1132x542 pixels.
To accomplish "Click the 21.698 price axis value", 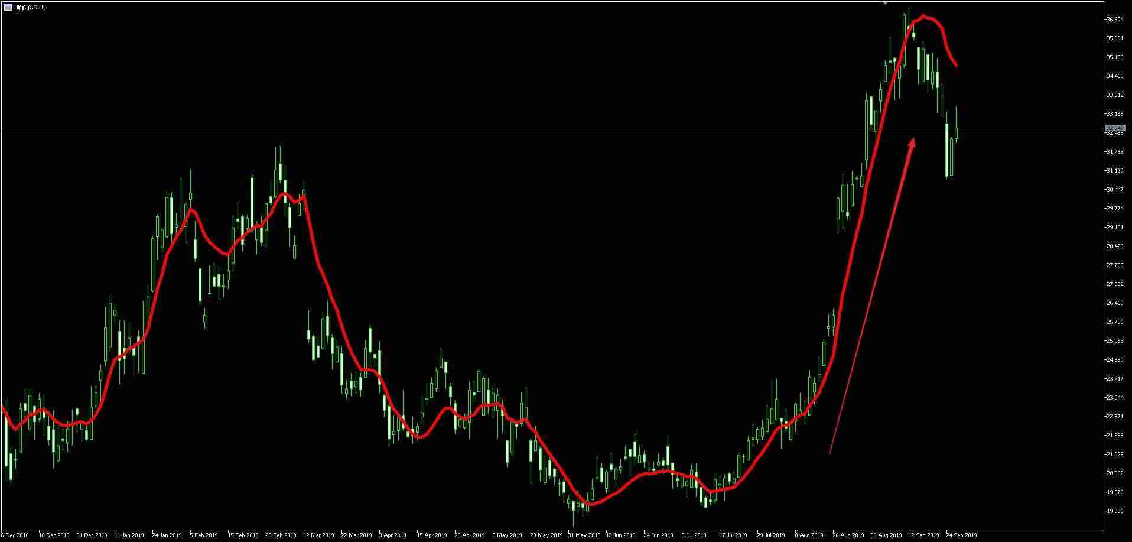I will [1115, 436].
